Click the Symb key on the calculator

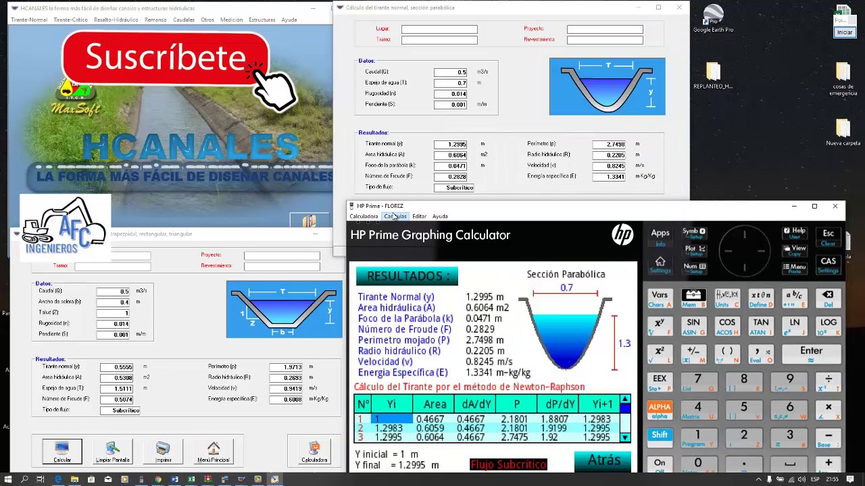(693, 234)
